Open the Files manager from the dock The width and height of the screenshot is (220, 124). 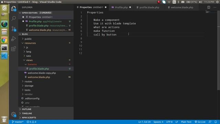[4, 32]
